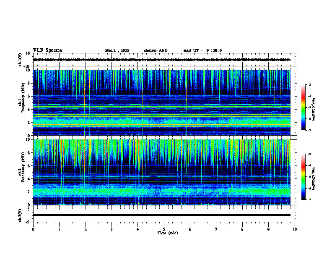332x257 pixels.
Task: Click the "-7" tick on ch.1 color bar
Action: pos(309,130)
